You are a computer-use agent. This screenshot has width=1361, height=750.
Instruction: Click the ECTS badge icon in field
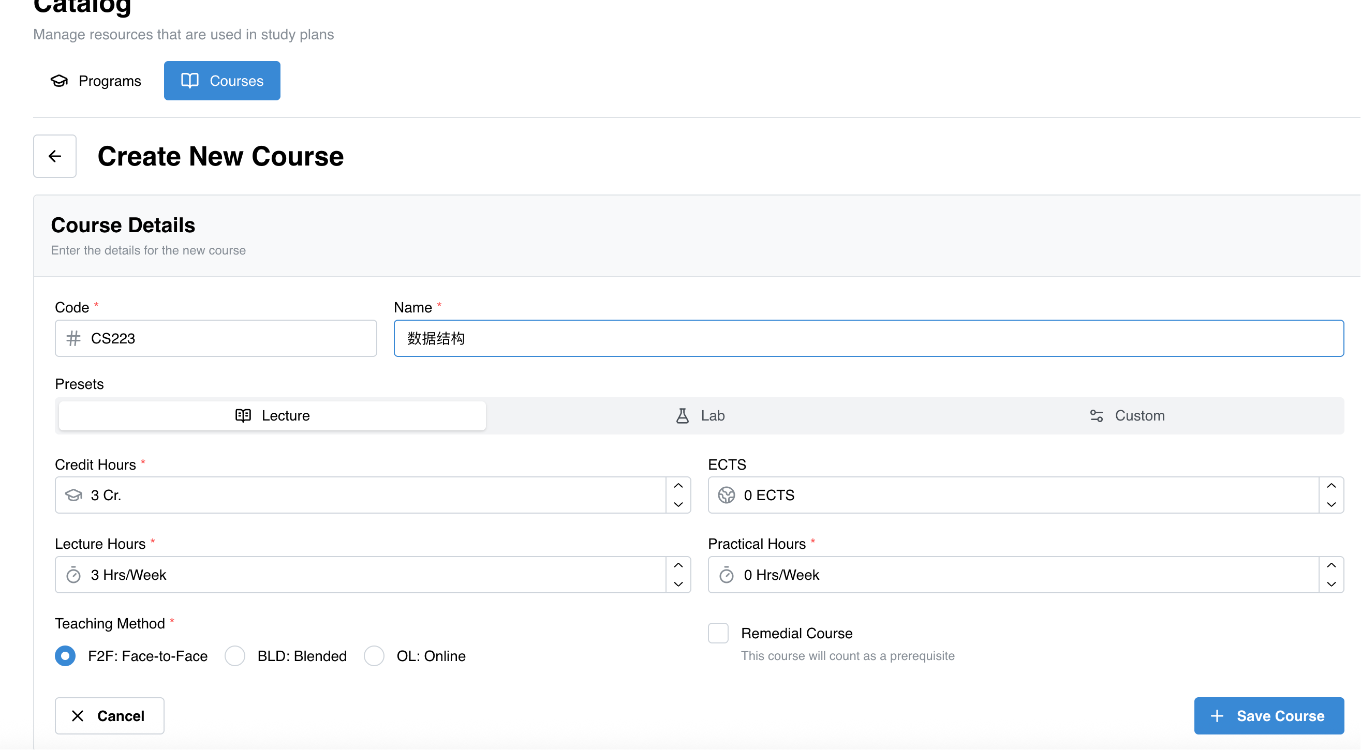click(x=727, y=496)
